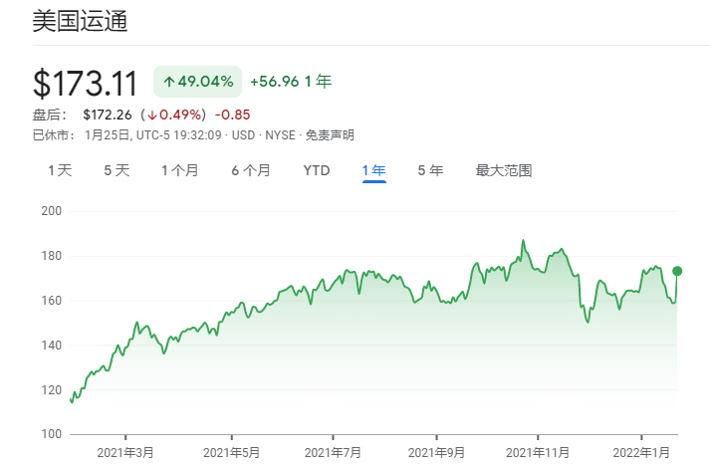Show the 最大范围 full history
This screenshot has width=710, height=472.
504,170
